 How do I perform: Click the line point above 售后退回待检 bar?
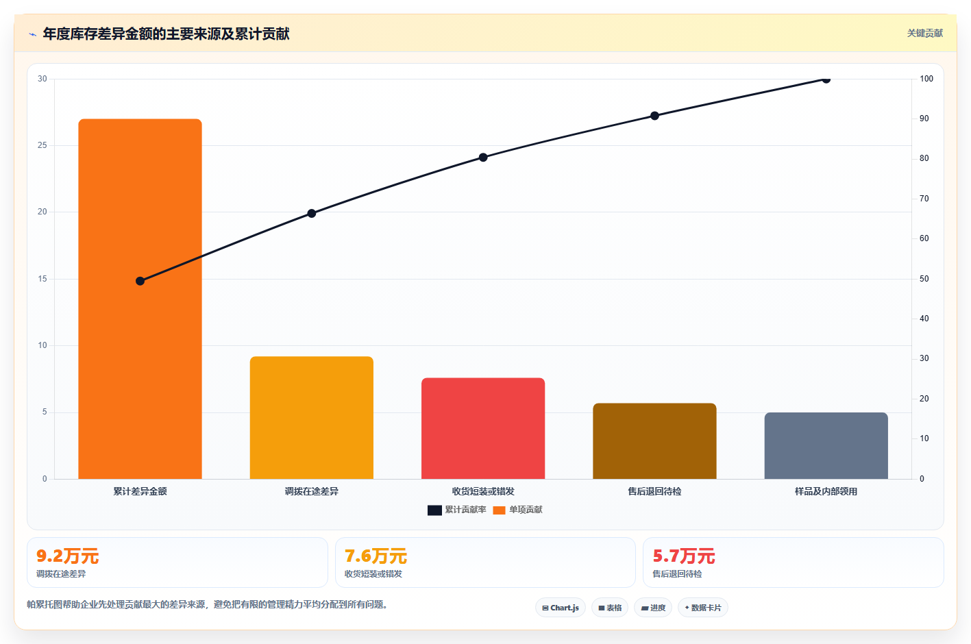[x=654, y=116]
